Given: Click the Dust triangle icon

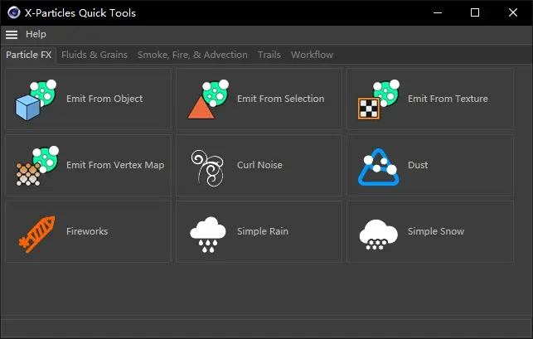Looking at the screenshot, I should click(x=377, y=166).
